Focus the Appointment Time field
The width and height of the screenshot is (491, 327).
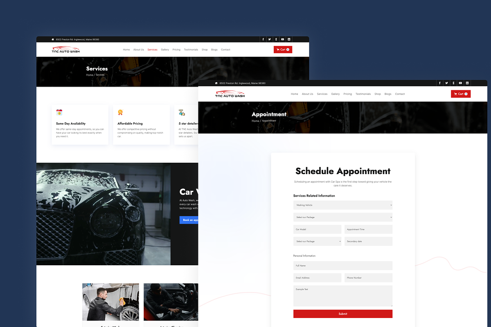coord(368,229)
